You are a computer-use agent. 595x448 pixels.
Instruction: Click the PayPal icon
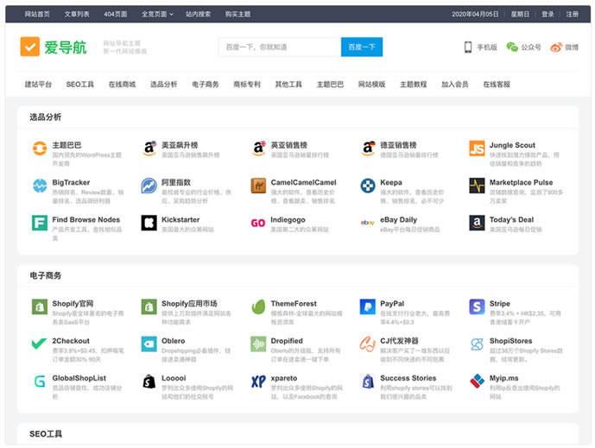368,306
